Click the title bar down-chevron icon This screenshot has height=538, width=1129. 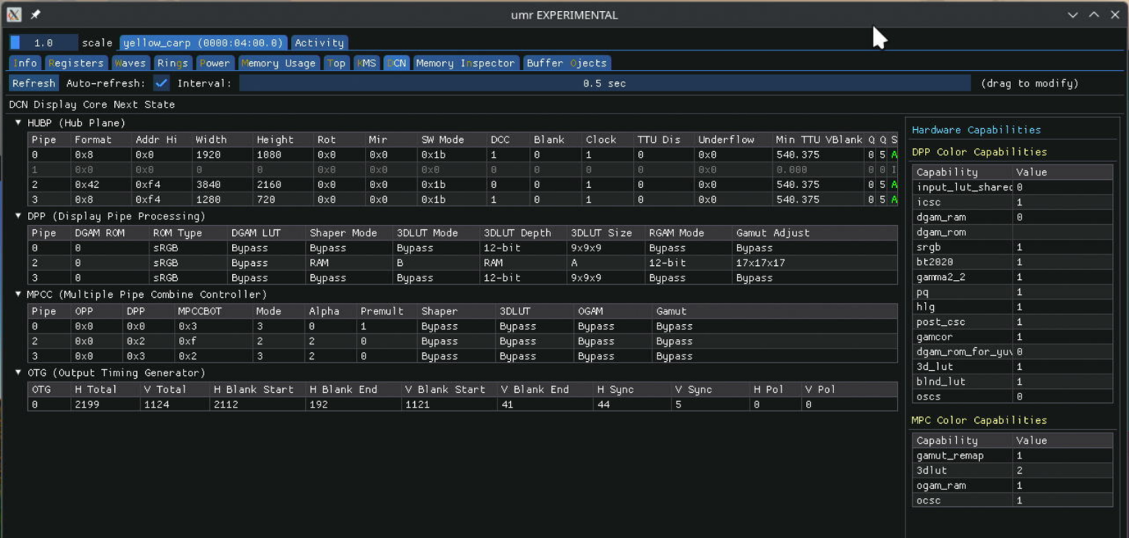1073,15
